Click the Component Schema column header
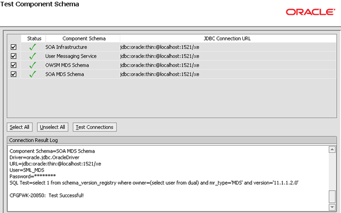341x213 pixels. pos(84,38)
